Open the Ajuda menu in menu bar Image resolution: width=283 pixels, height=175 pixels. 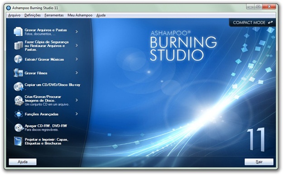coord(101,15)
